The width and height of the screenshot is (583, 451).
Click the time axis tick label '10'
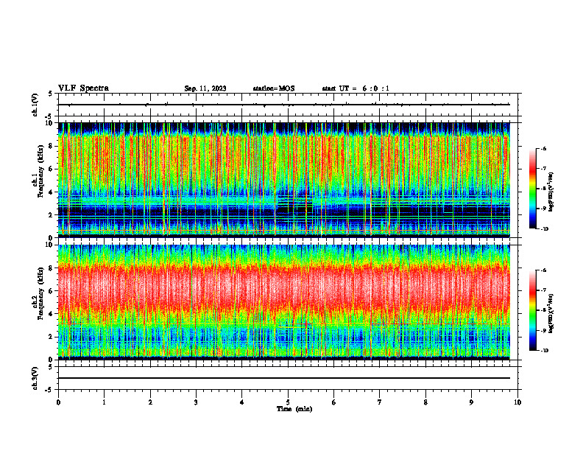pyautogui.click(x=517, y=402)
